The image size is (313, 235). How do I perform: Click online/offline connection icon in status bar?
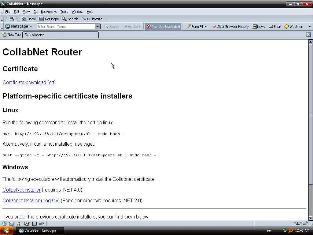click(297, 223)
